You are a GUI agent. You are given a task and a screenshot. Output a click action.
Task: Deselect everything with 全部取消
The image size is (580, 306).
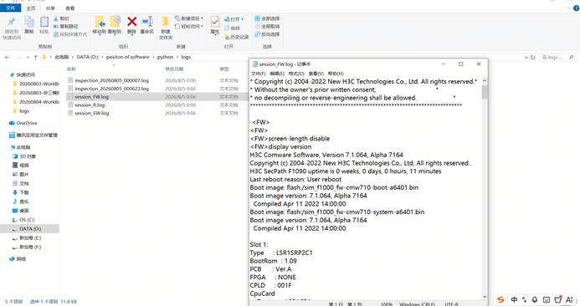268,26
